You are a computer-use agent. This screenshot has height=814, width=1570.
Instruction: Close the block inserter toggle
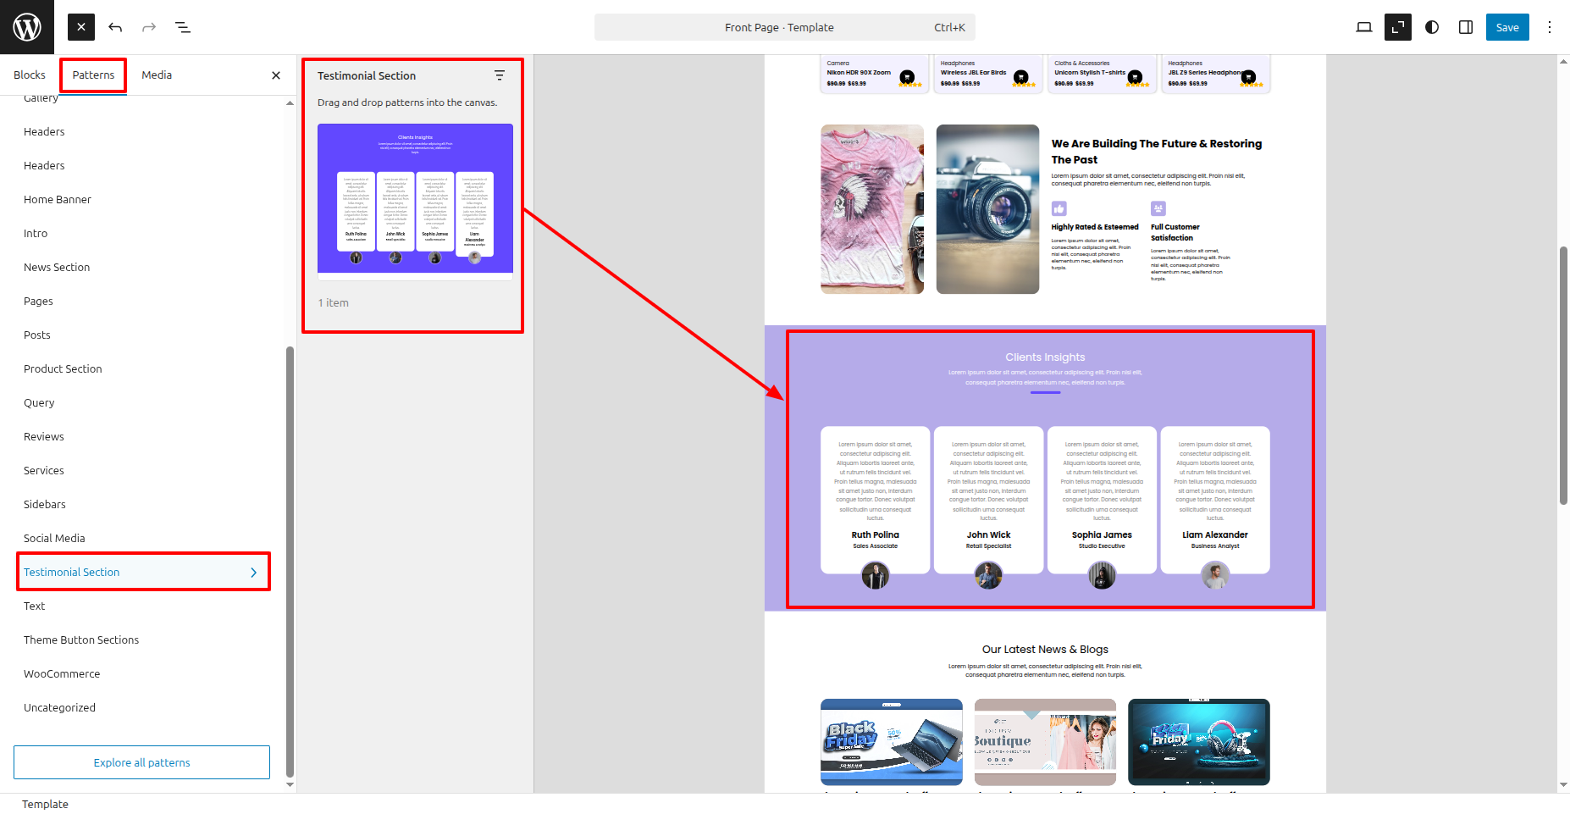pos(81,27)
